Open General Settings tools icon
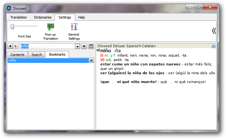The image size is (226, 139). pos(74,26)
